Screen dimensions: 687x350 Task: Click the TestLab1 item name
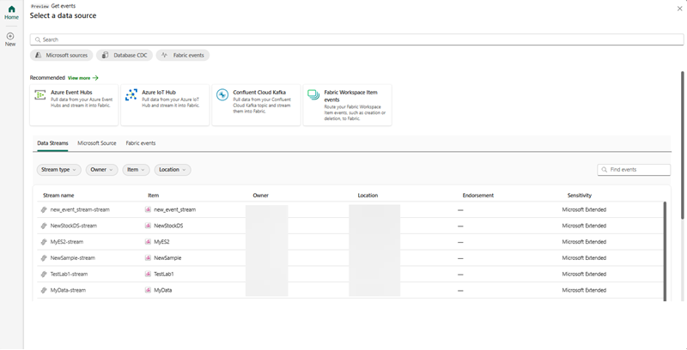point(164,275)
